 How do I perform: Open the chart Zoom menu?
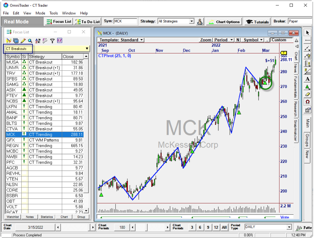click(x=206, y=40)
